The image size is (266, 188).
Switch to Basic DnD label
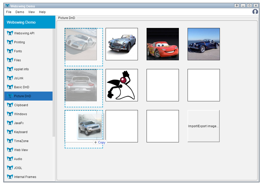tap(22, 87)
